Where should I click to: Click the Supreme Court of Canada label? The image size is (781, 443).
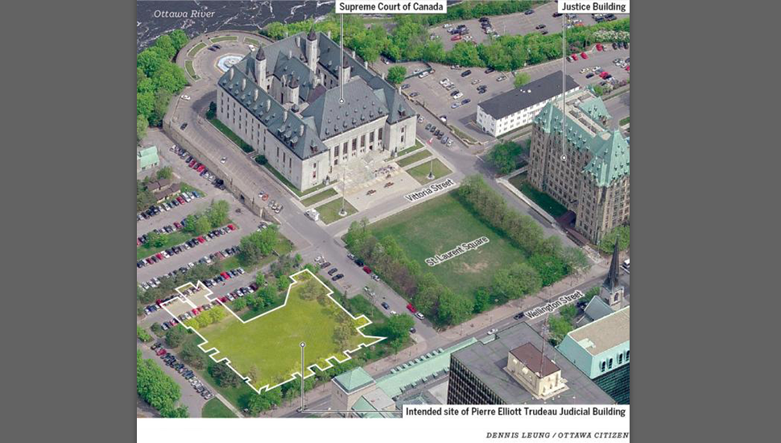click(390, 7)
